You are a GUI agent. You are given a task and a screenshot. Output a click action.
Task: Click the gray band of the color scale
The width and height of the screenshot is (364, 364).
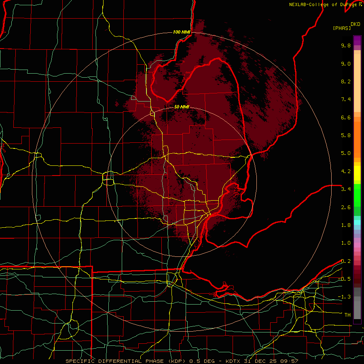click(x=357, y=304)
